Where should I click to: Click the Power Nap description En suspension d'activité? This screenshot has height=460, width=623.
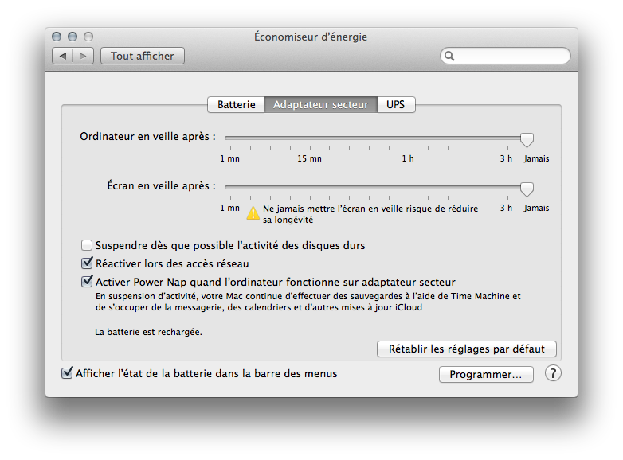coord(308,302)
